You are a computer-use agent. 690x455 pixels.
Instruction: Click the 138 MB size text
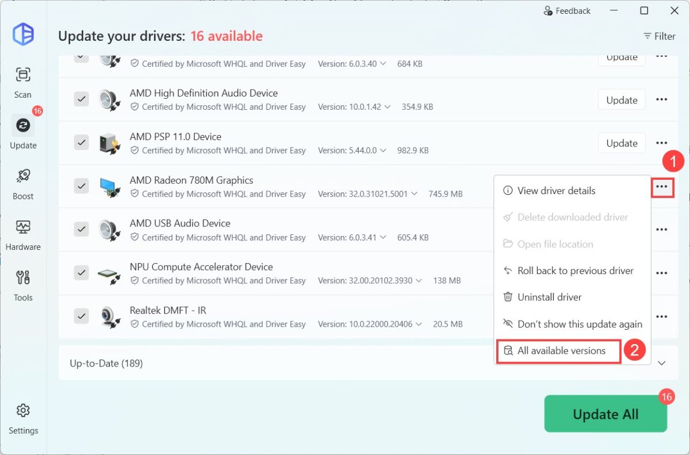pos(447,281)
